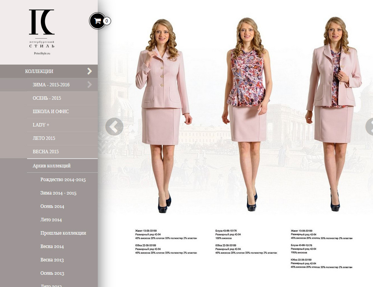Open Прошлые коллекции link

(x=63, y=233)
